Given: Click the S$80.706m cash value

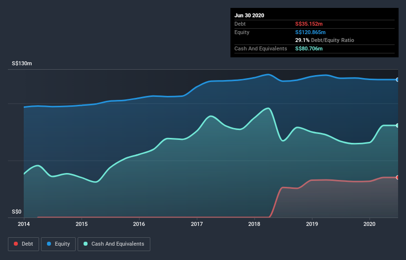Looking at the screenshot, I should [309, 48].
